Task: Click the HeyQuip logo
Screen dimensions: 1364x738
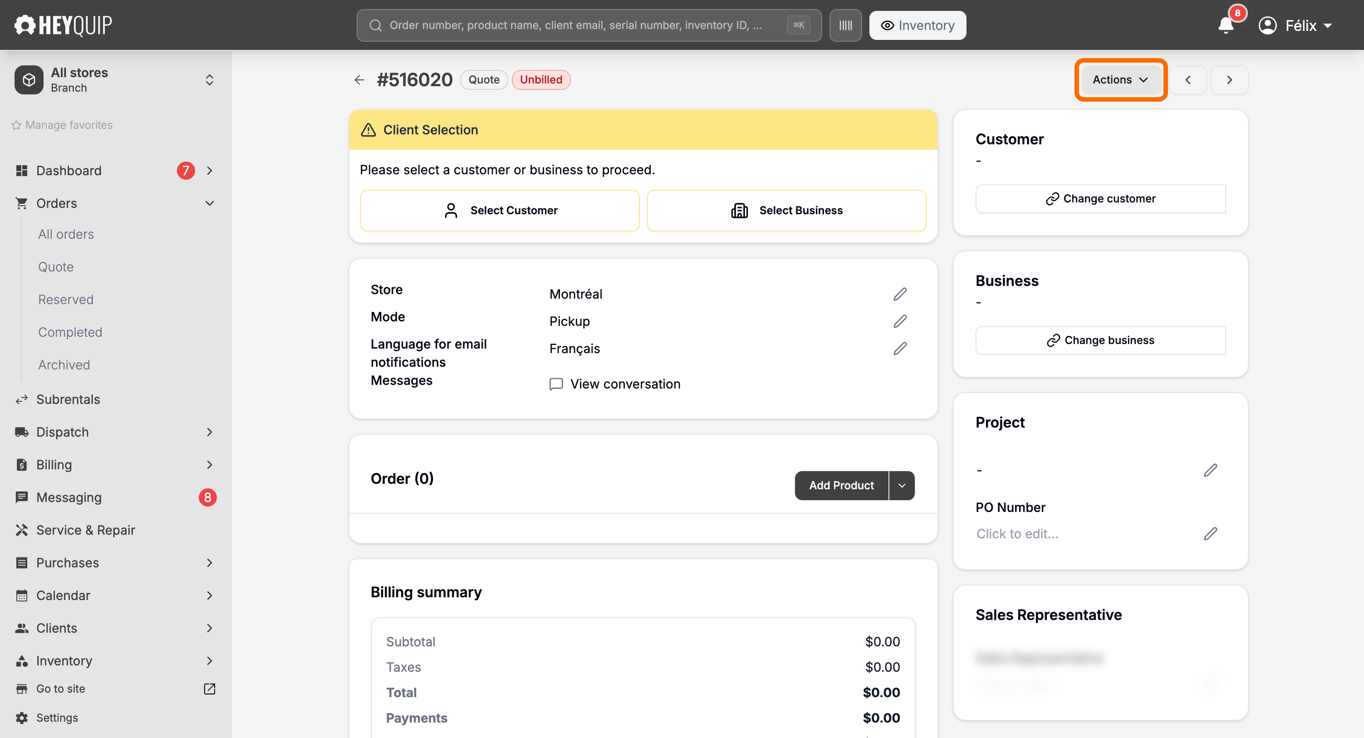Action: (64, 25)
